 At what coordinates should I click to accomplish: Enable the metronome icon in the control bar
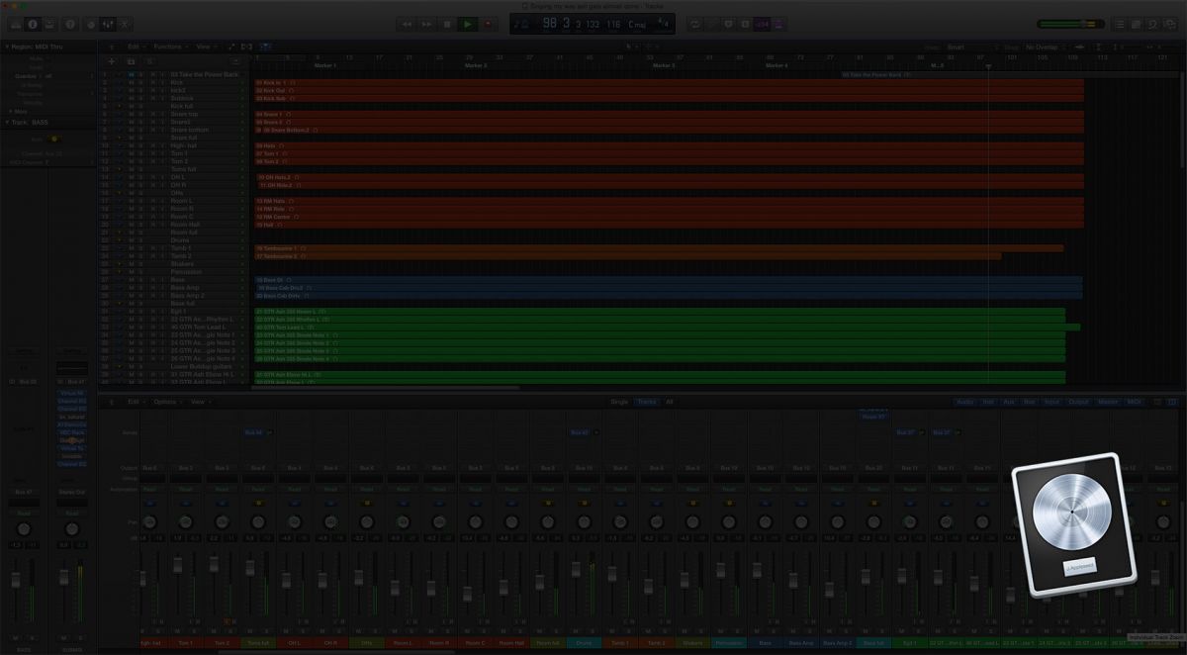729,24
